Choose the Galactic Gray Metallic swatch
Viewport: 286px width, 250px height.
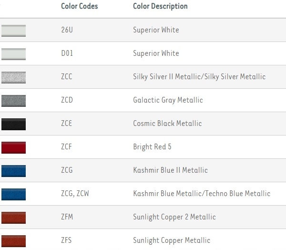(13, 101)
